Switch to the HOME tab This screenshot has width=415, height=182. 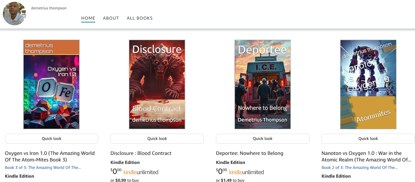tap(88, 18)
